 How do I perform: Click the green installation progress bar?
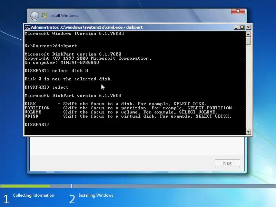pos(25,186)
